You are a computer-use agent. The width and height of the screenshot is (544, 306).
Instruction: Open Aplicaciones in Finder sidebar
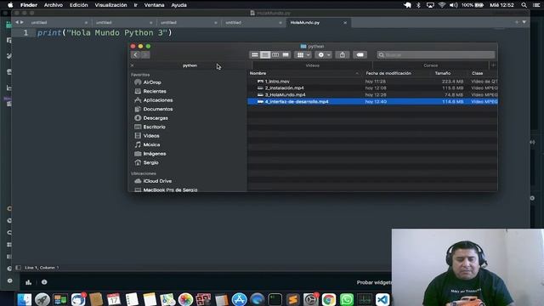click(154, 100)
